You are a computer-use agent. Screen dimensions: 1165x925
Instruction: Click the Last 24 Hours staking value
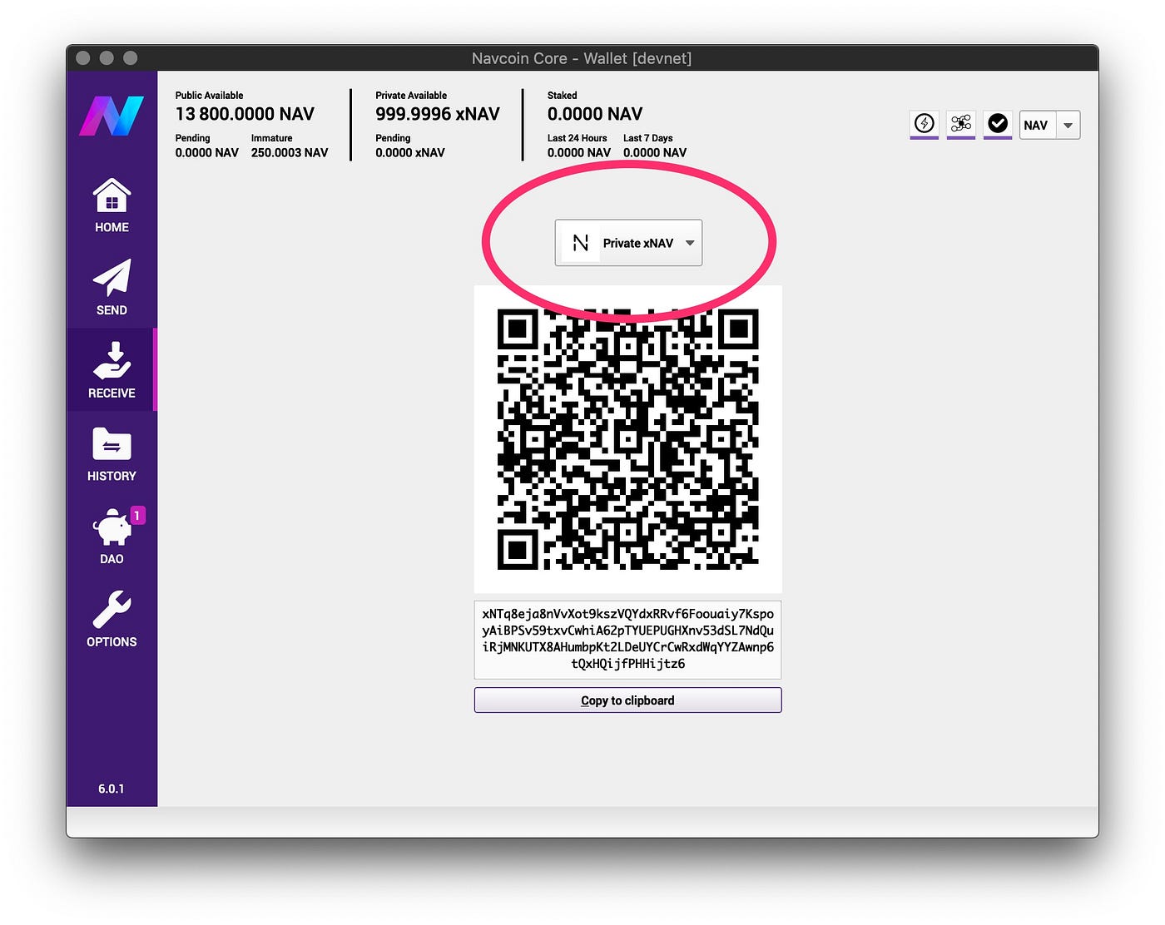[x=578, y=153]
